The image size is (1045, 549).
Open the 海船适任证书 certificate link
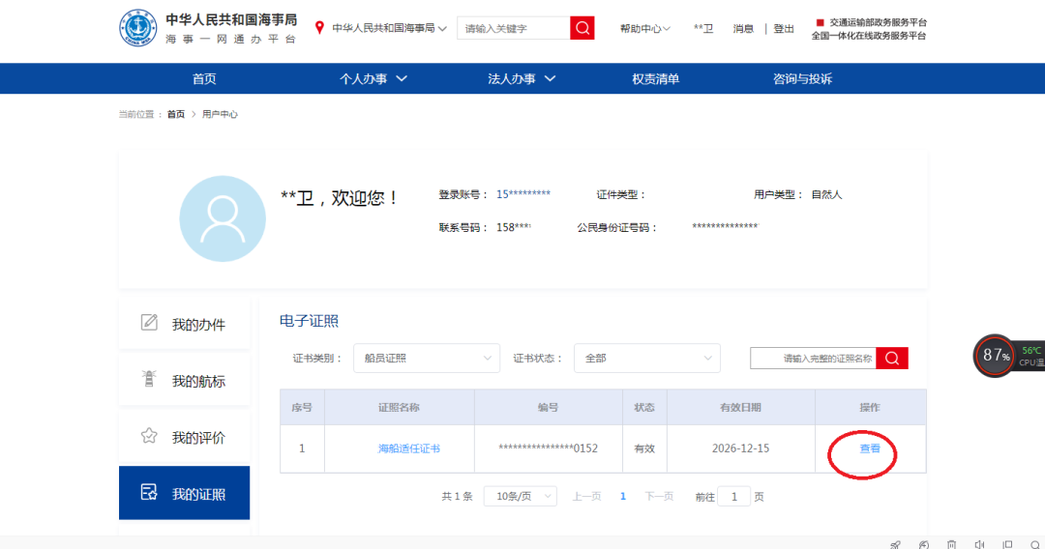(408, 448)
